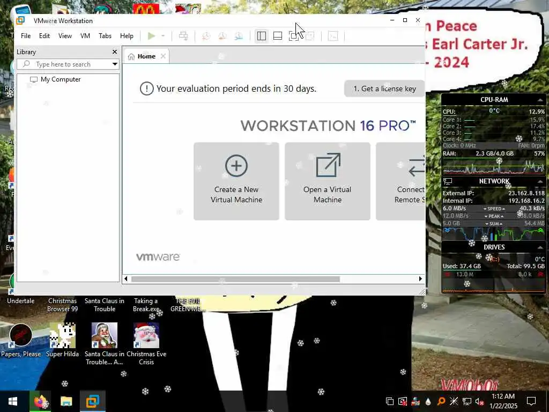This screenshot has height=412, width=549.
Task: Open the File menu
Action: click(x=26, y=36)
